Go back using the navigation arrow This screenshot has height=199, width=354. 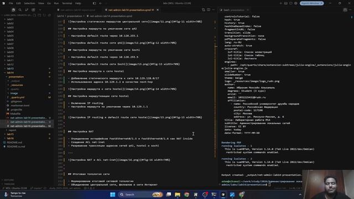tap(101, 3)
